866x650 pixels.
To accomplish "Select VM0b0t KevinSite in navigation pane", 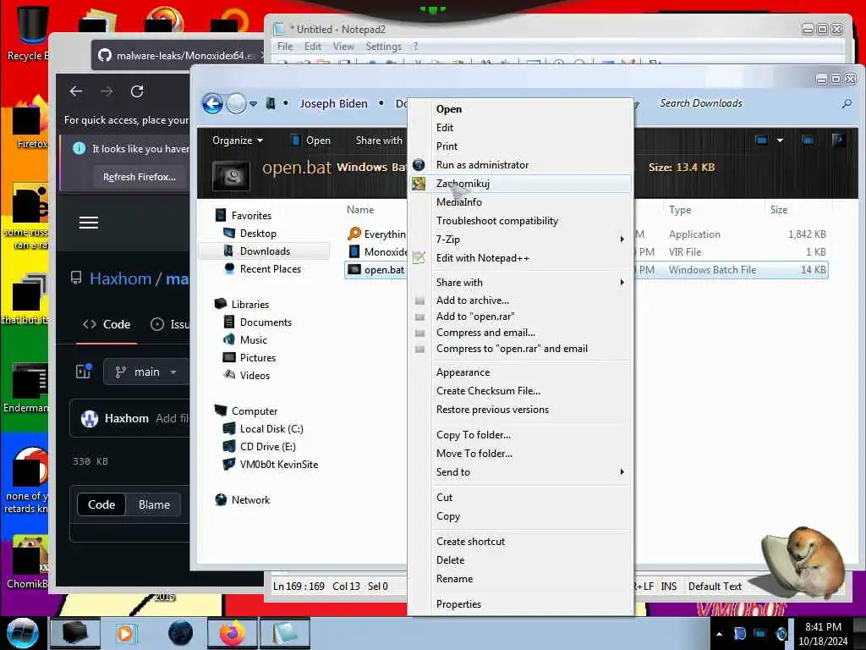I will pos(278,465).
